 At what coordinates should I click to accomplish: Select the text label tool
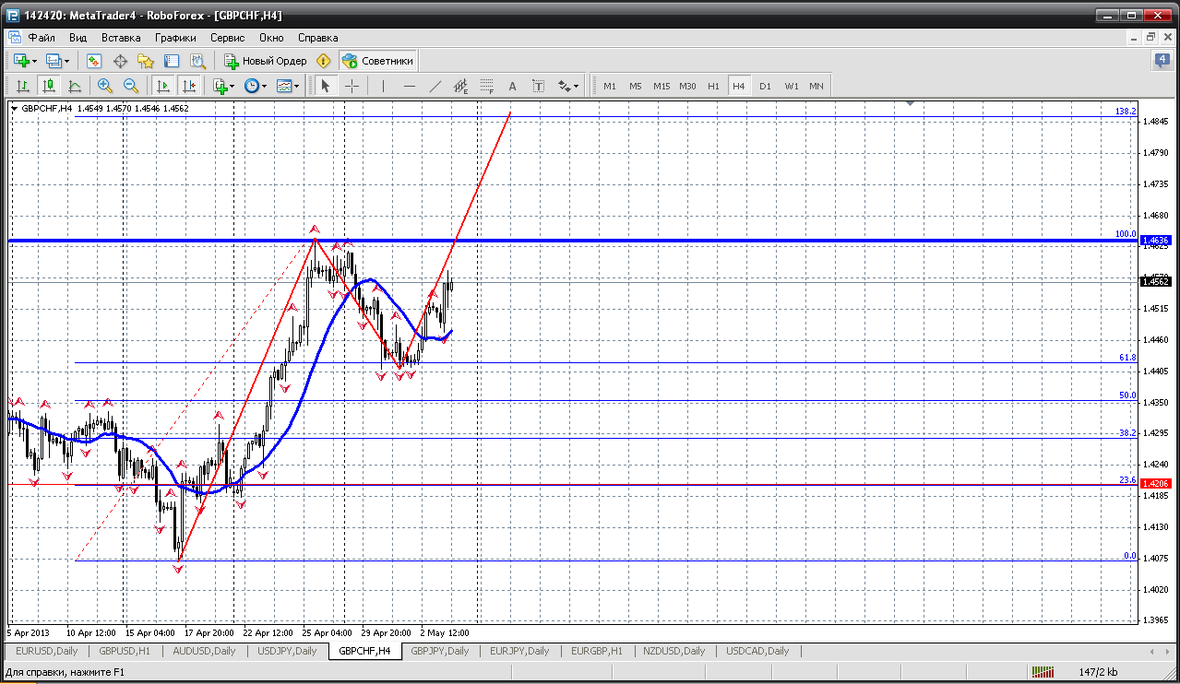tap(539, 86)
